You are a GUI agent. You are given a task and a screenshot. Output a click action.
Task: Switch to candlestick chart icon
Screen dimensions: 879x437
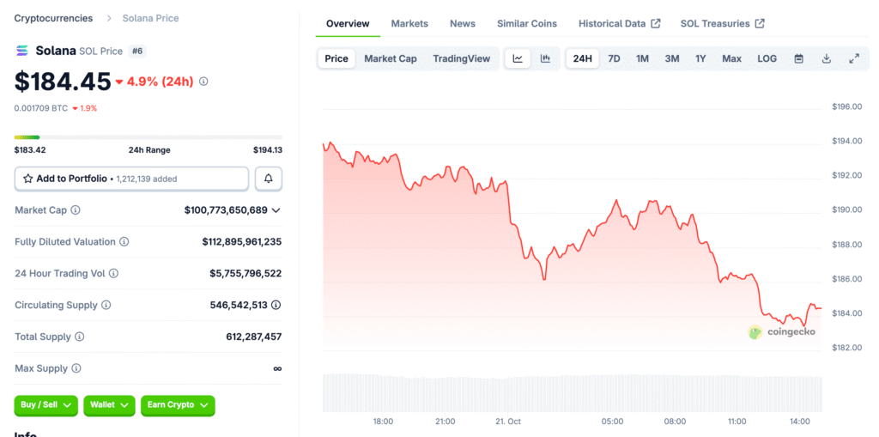pyautogui.click(x=545, y=58)
